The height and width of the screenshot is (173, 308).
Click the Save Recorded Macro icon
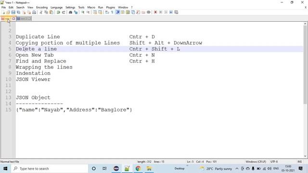[176, 12]
